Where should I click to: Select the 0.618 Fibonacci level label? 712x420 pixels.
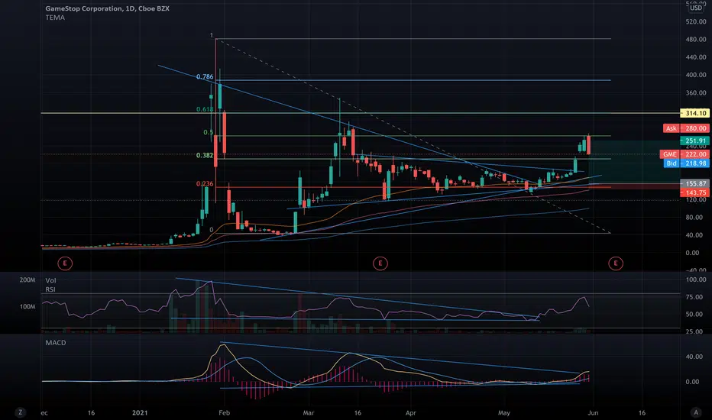point(205,109)
